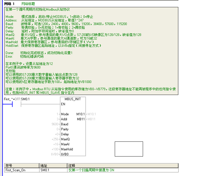Click the Parity input value 0

pos(57,129)
